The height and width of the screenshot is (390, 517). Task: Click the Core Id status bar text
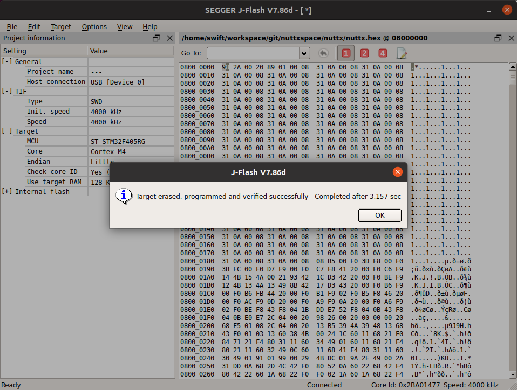(x=405, y=385)
